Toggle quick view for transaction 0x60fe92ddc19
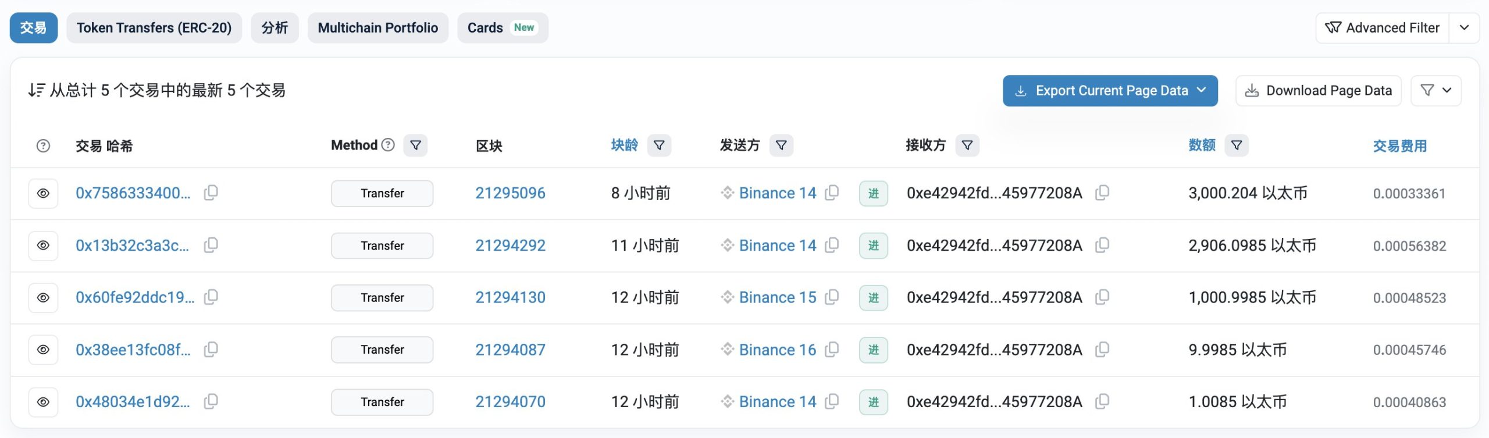 (x=43, y=297)
